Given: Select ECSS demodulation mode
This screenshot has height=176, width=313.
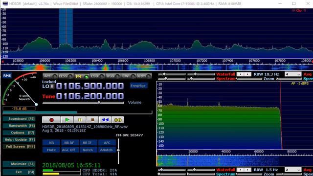Looking at the screenshot, I should tap(66, 76).
